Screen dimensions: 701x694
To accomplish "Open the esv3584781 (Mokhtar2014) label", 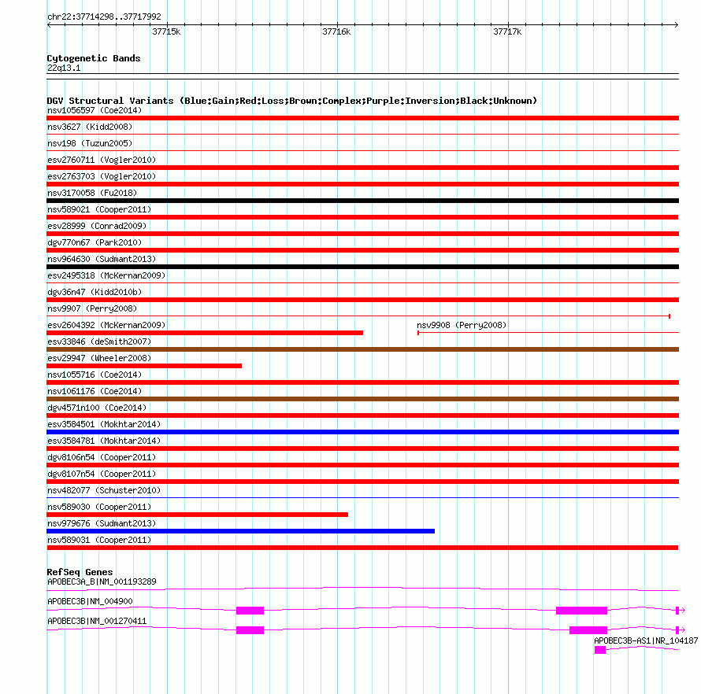I will 104,441.
